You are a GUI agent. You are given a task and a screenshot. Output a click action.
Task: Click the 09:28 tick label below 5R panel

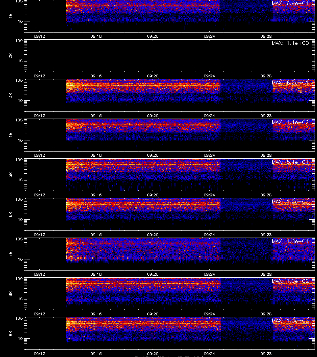click(x=266, y=195)
